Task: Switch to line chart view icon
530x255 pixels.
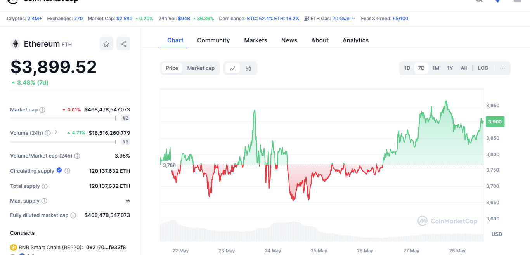Action: click(232, 68)
